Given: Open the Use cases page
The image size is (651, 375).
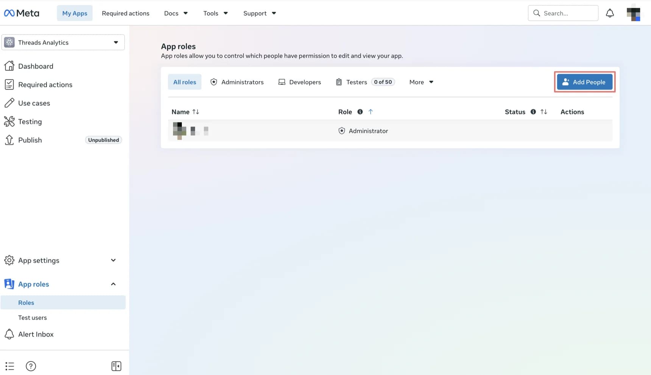Looking at the screenshot, I should pyautogui.click(x=34, y=103).
